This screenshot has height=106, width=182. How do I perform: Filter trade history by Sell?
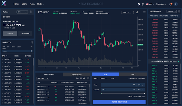[x=81, y=78]
